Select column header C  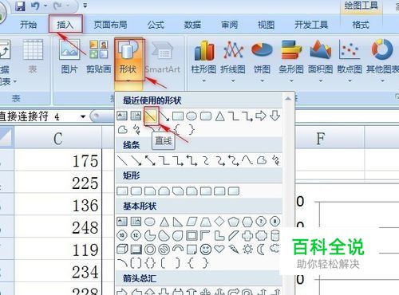coord(57,138)
